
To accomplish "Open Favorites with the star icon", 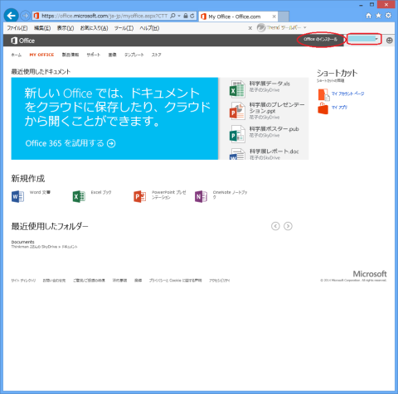I will (378, 16).
